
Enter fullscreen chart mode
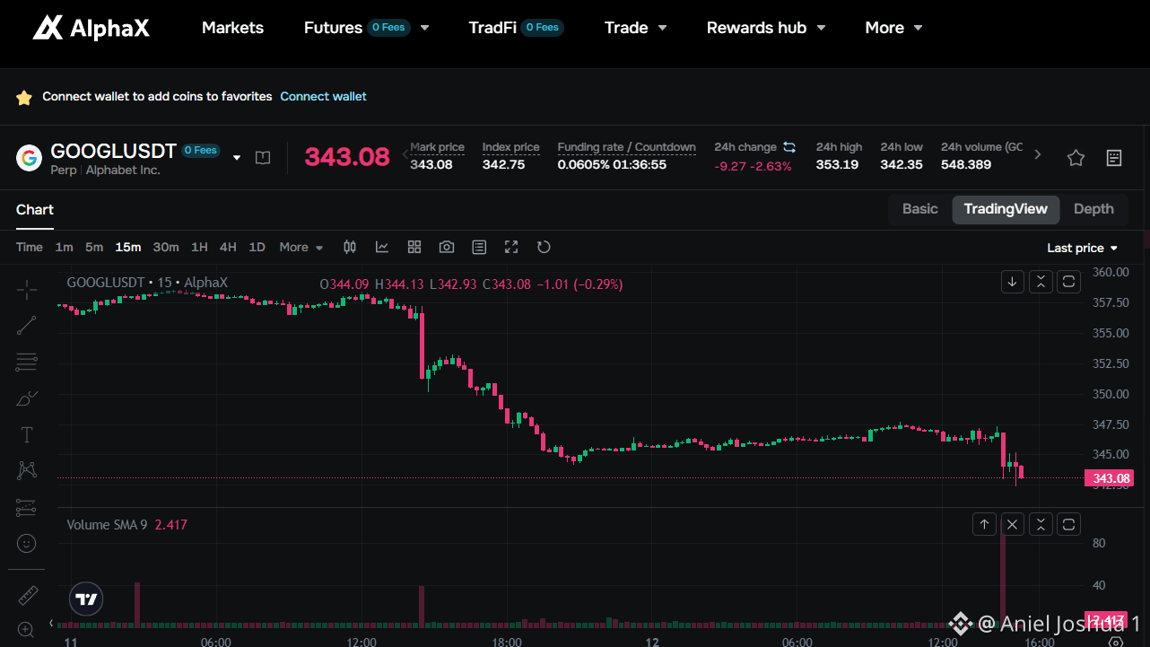click(x=511, y=247)
